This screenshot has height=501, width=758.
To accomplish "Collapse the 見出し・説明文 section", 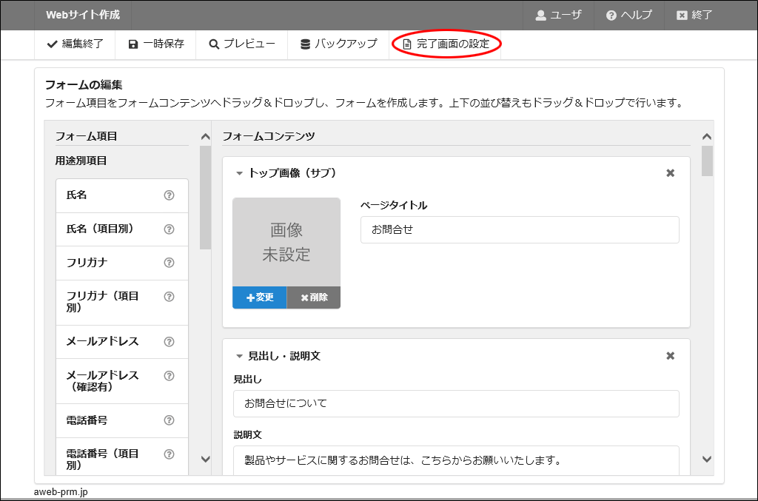I will coord(239,356).
